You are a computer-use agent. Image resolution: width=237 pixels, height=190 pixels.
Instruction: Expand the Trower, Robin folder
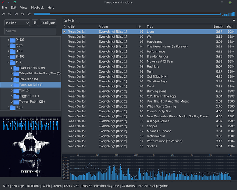click(12, 101)
